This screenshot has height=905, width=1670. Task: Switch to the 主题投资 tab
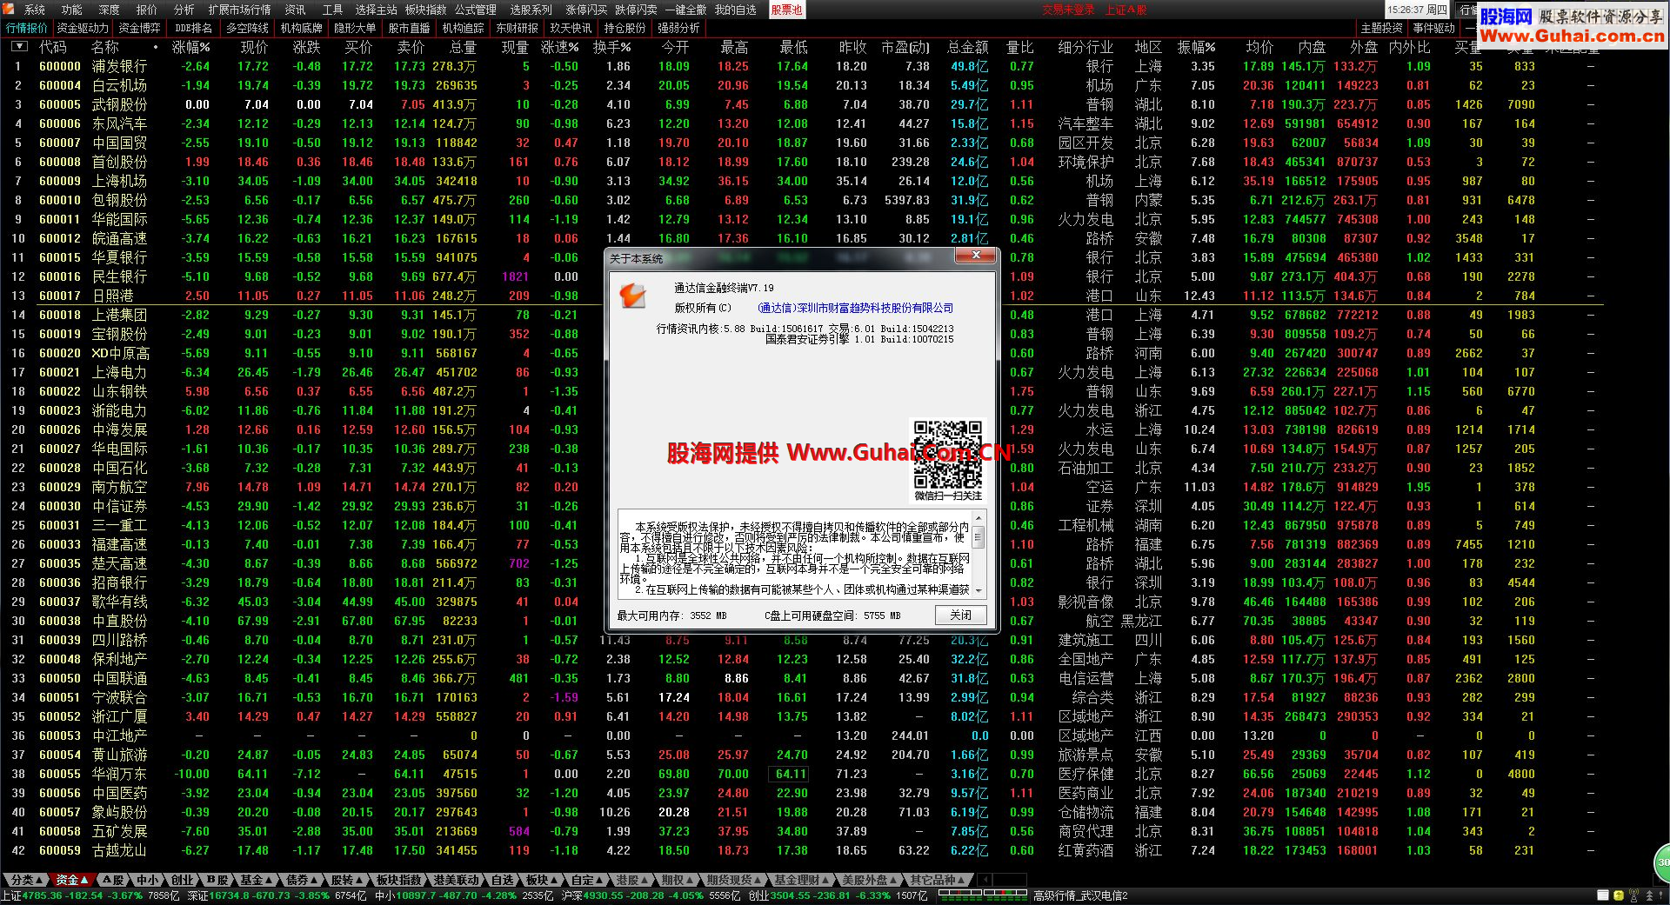point(1381,28)
